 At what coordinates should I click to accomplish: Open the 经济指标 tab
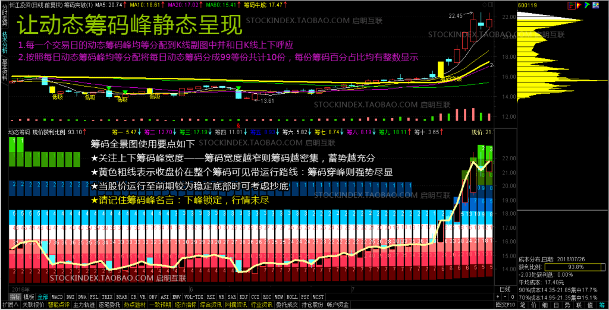[186, 305]
